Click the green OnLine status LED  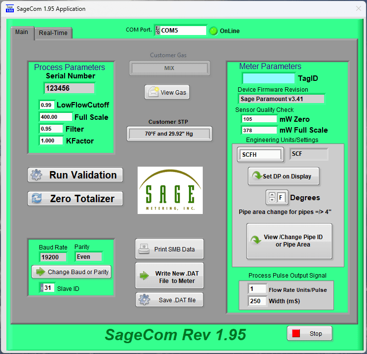pyautogui.click(x=213, y=31)
